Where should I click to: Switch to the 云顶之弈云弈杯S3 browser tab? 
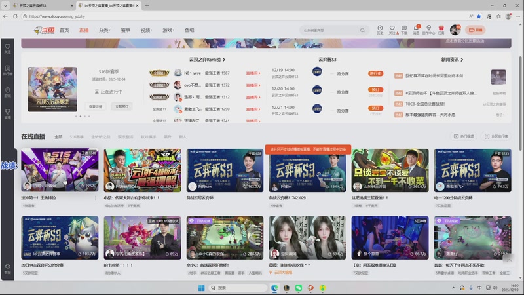pyautogui.click(x=42, y=5)
